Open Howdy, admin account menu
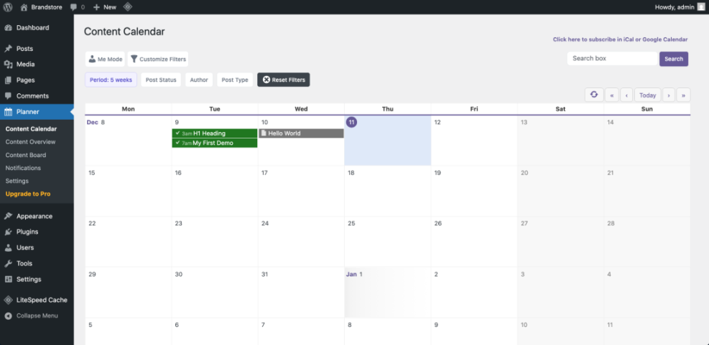The height and width of the screenshot is (345, 709). [680, 6]
